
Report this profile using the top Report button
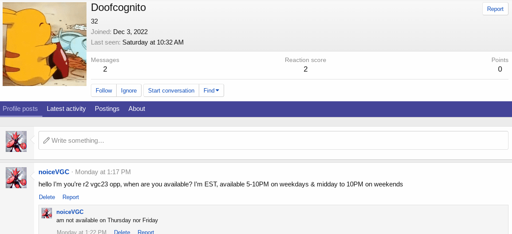coord(495,9)
